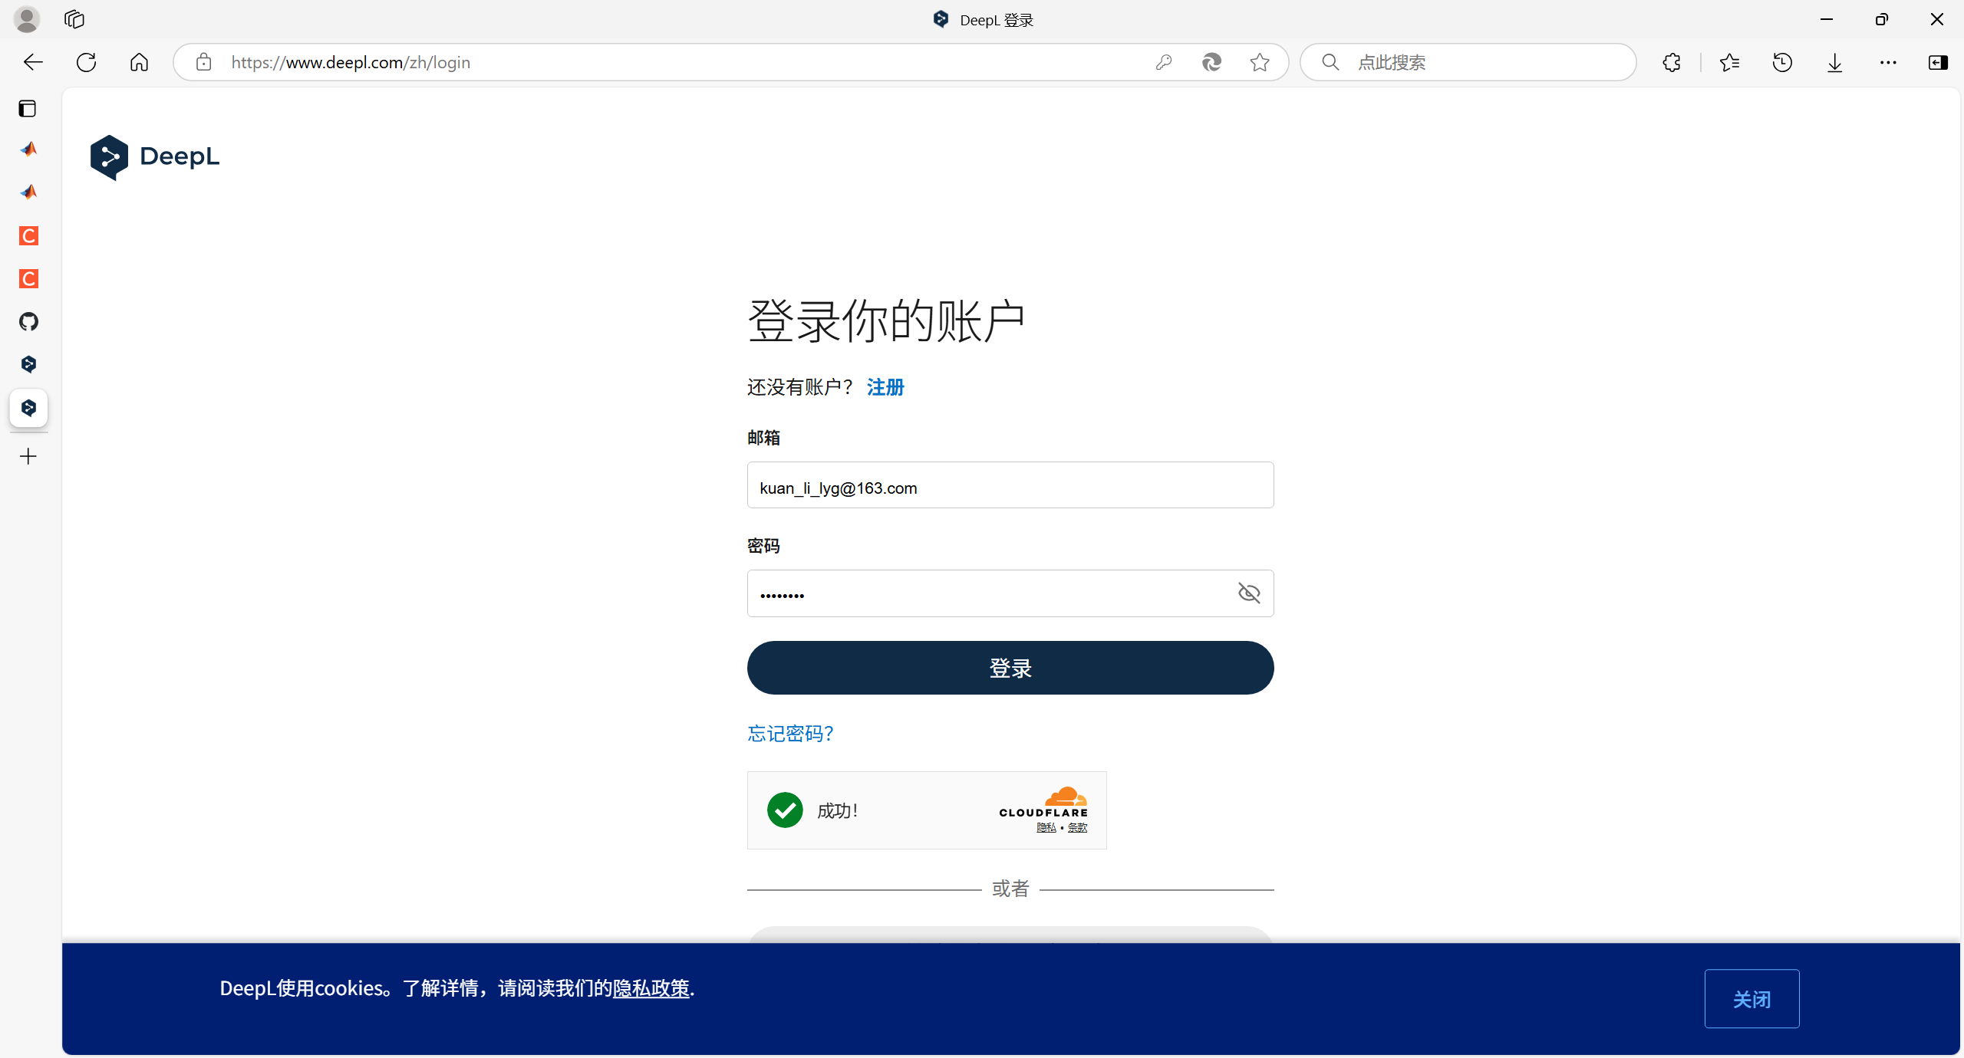Screen dimensions: 1964x1058
Task: Click the DeepL logo in page header
Action: 155,156
